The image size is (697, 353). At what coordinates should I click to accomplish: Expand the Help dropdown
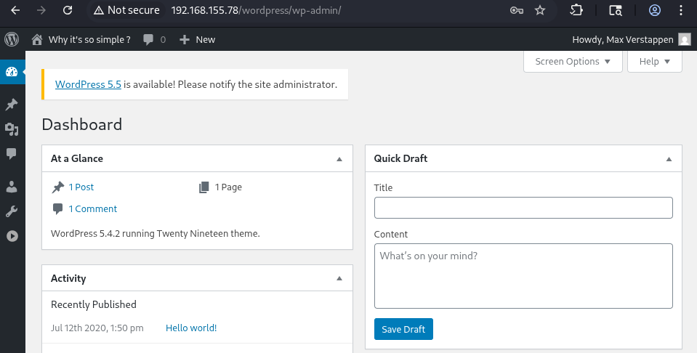point(654,61)
